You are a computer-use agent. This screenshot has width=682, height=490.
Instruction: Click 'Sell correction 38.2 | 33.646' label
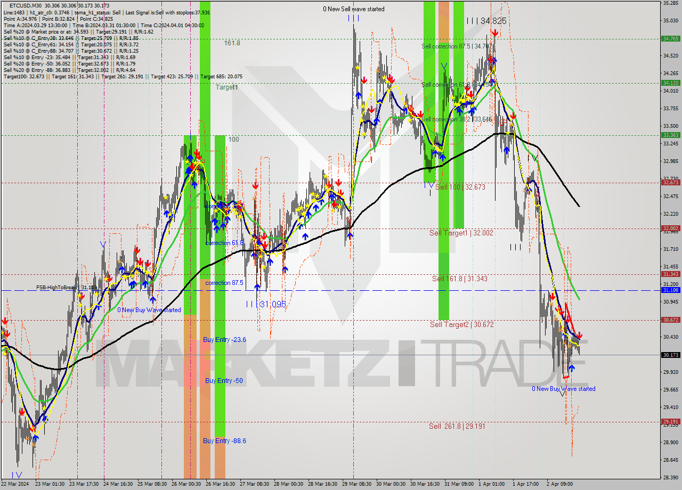point(457,119)
